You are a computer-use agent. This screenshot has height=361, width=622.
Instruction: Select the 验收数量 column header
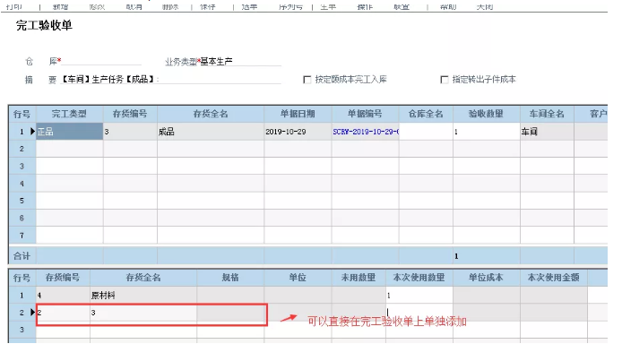(x=487, y=114)
